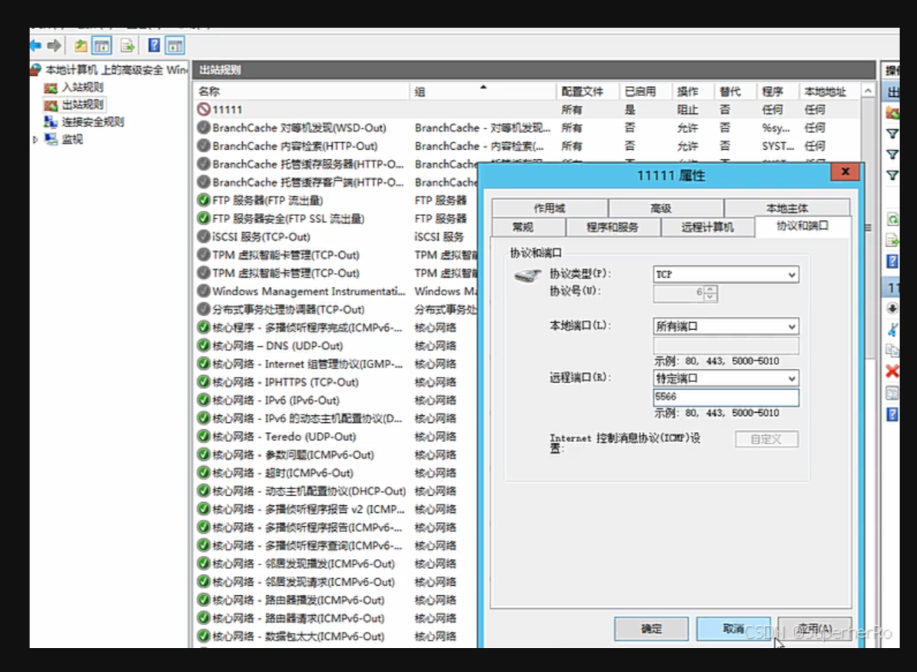Select 入站规则 in the tree
Viewport: 917px width, 672px height.
click(82, 87)
